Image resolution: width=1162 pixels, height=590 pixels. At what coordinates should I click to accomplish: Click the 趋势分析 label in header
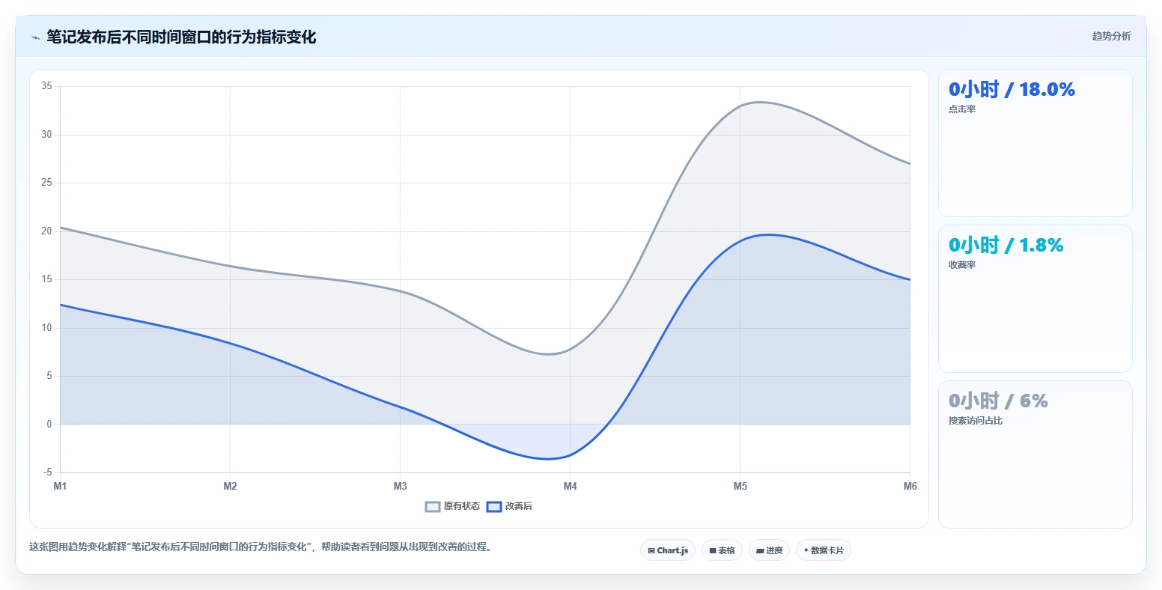[1112, 37]
